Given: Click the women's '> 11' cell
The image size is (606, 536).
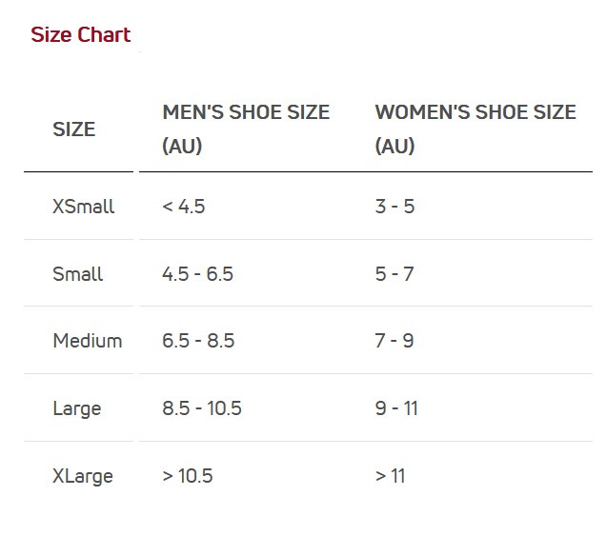Looking at the screenshot, I should (391, 476).
